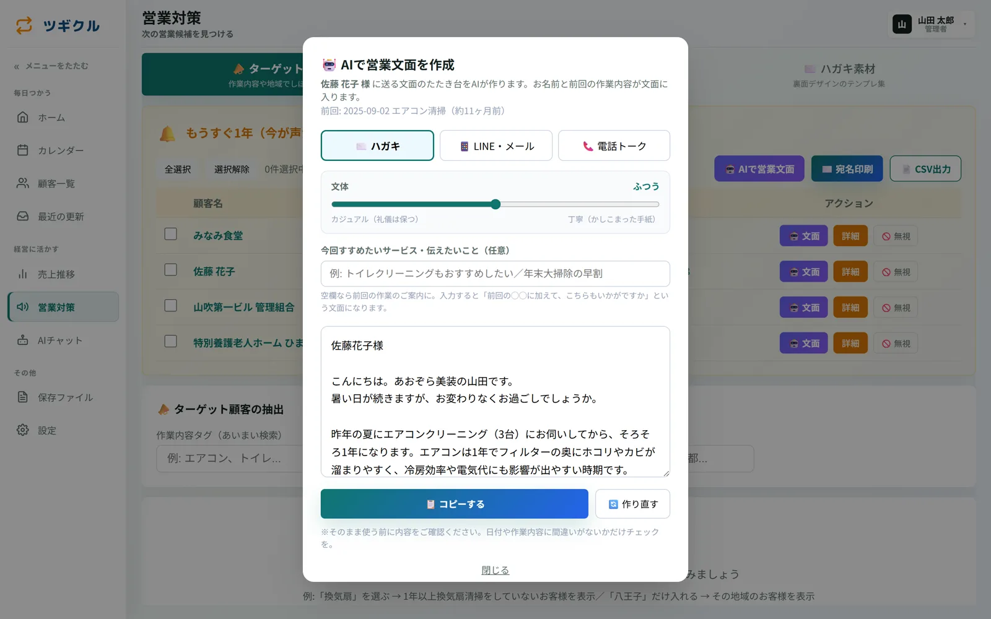
Task: Click the CSV出力 button
Action: (x=925, y=168)
